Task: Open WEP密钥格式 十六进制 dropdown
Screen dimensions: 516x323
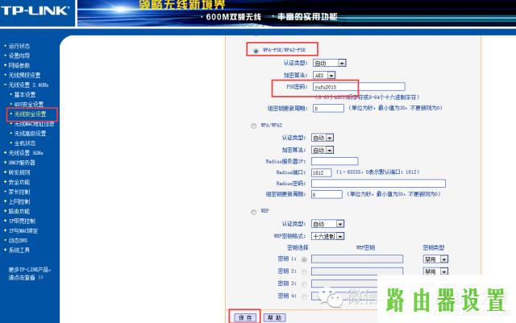Action: click(328, 236)
